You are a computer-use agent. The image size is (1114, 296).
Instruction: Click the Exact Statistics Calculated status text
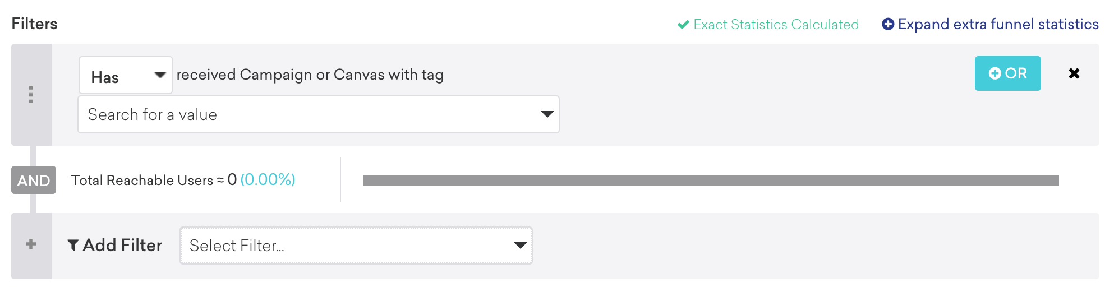click(x=776, y=25)
